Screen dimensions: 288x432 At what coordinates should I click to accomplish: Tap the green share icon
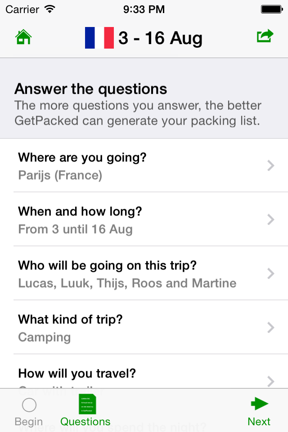(265, 36)
